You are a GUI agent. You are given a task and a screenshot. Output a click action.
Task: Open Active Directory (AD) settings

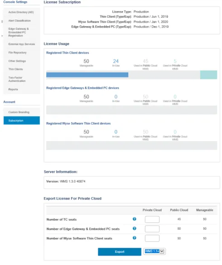coord(21,12)
